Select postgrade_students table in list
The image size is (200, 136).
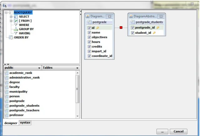point(24,106)
